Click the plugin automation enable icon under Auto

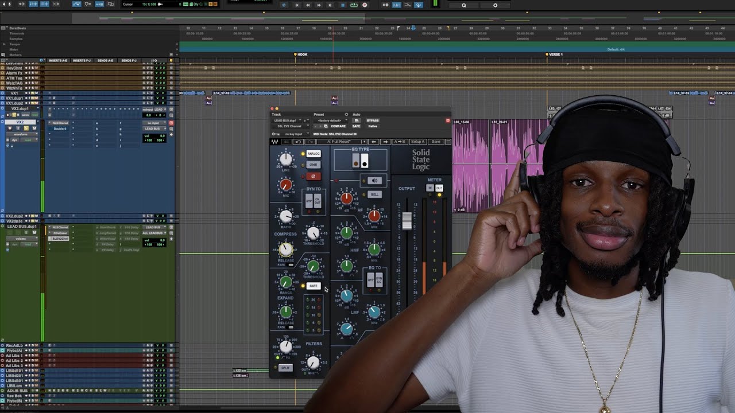click(356, 120)
